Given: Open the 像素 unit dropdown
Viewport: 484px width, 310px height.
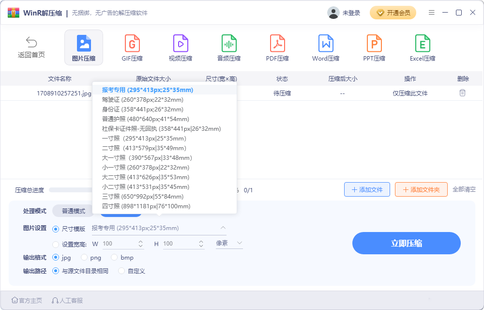Looking at the screenshot, I should [x=229, y=243].
